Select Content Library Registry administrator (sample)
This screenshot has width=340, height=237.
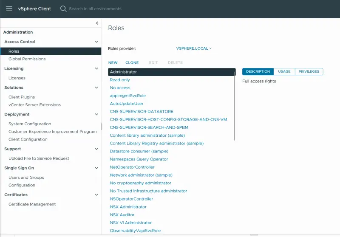(x=156, y=144)
